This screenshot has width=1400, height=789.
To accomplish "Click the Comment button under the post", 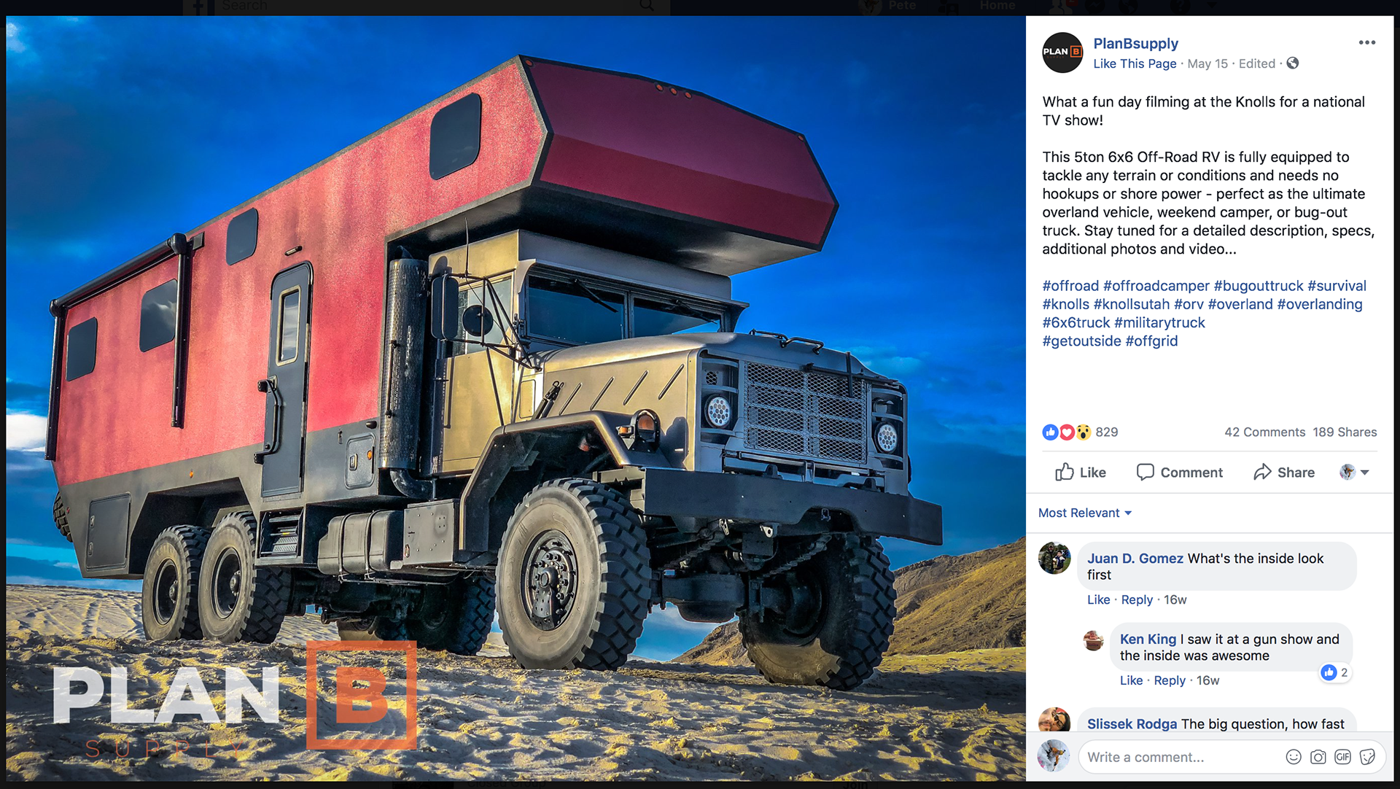I will (x=1179, y=473).
